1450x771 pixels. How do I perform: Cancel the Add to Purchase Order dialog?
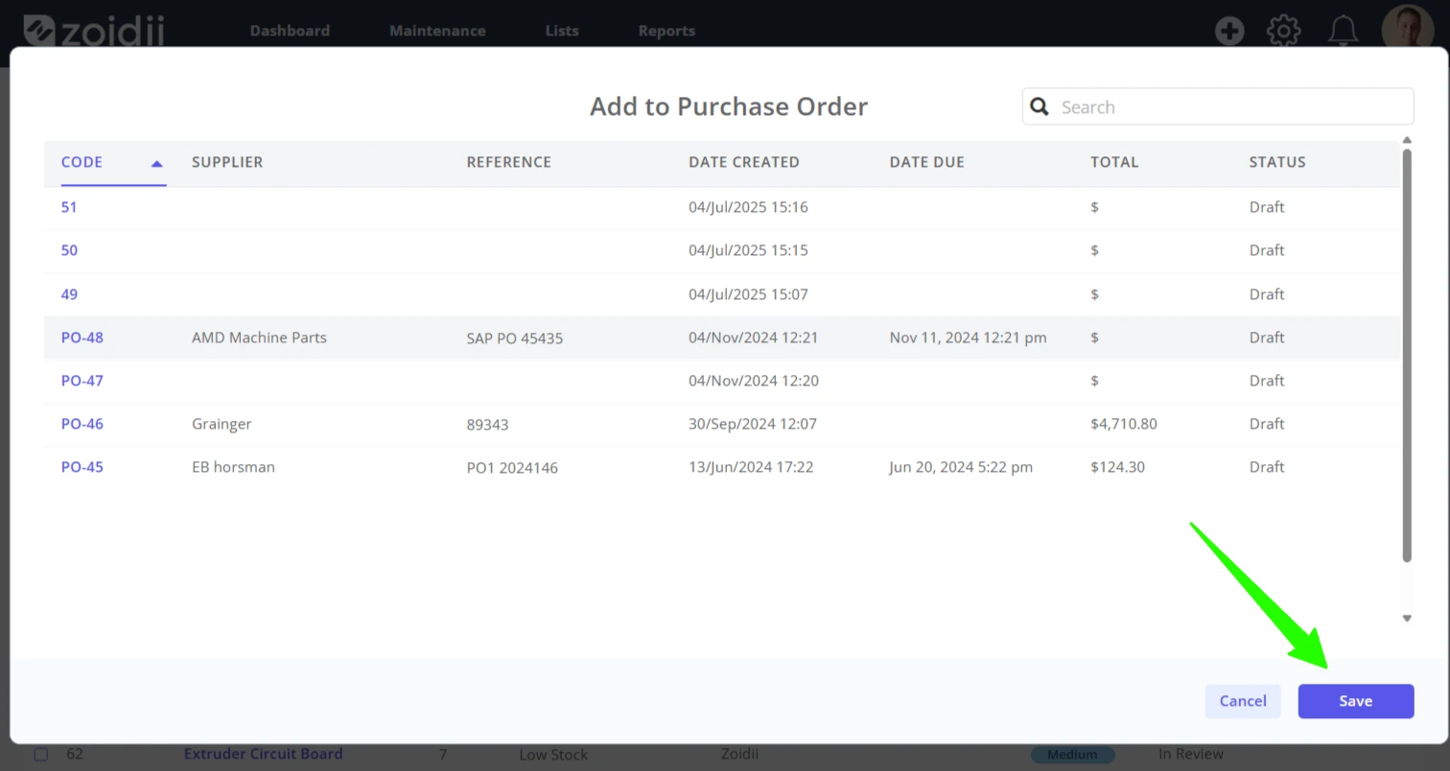pyautogui.click(x=1243, y=701)
